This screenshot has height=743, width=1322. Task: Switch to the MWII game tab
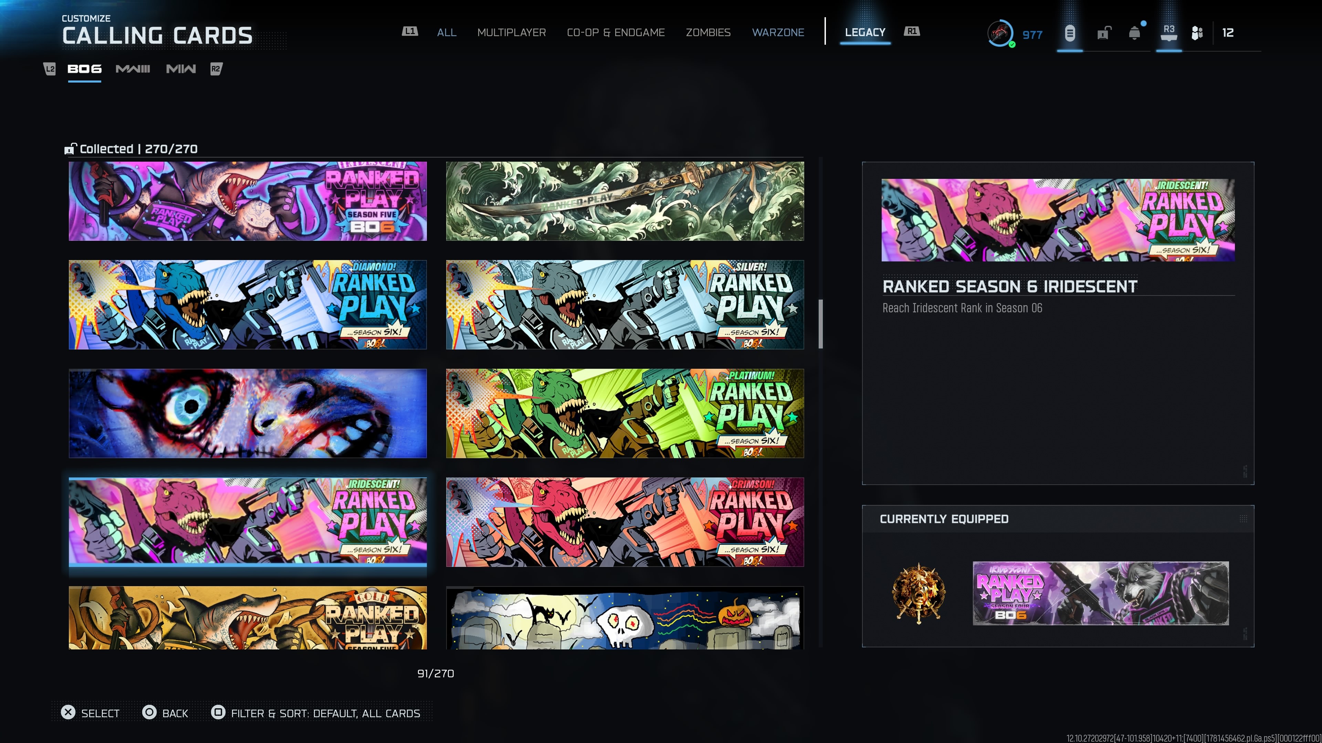[181, 69]
